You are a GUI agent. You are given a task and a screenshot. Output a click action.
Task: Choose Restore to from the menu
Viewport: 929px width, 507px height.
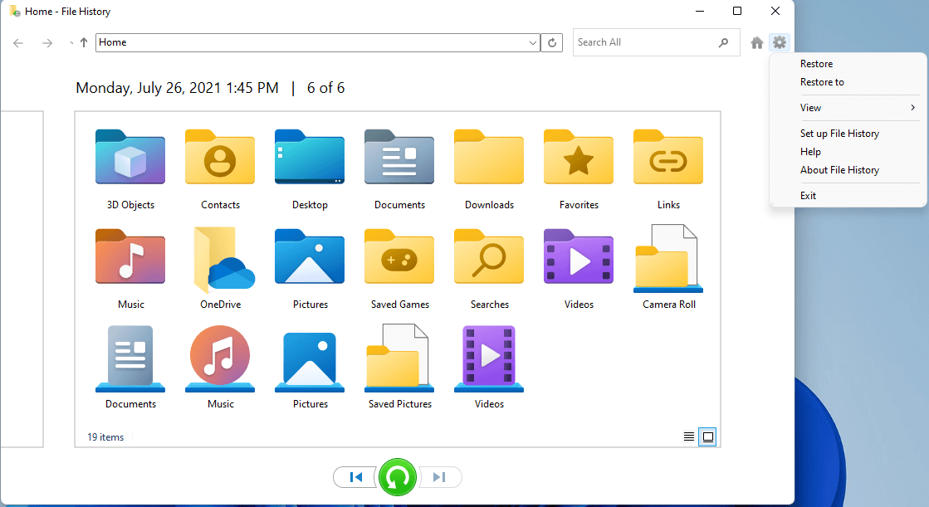(822, 82)
